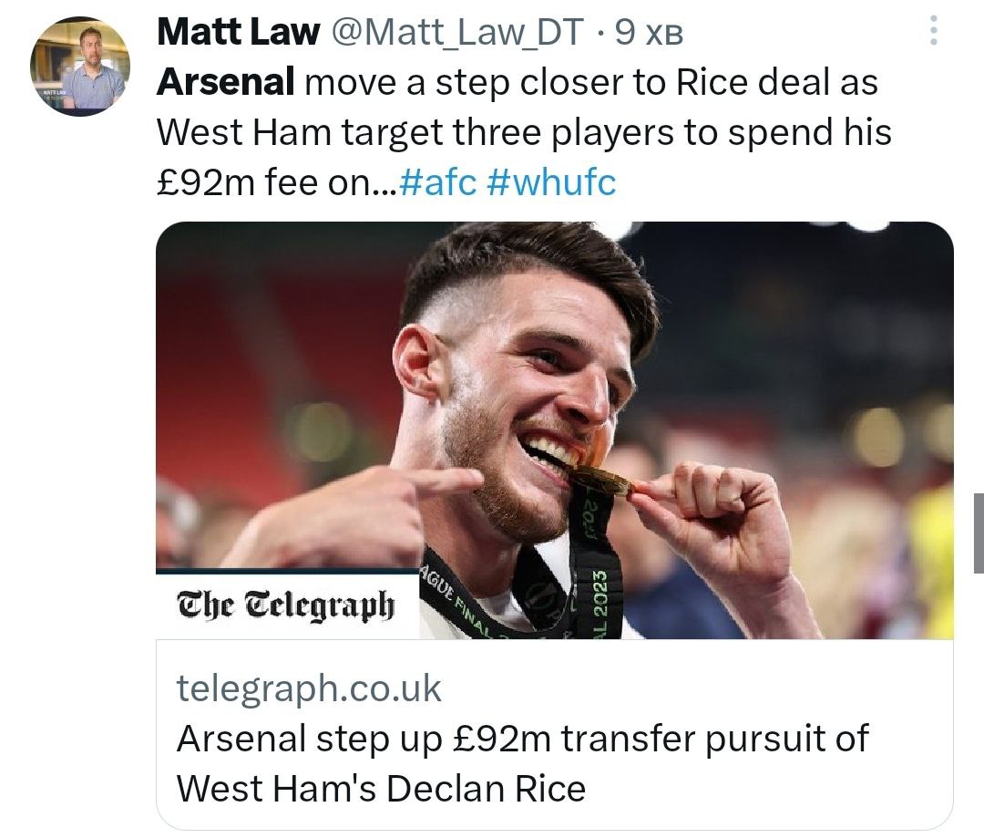Click the 9 хв tweet timestamp

click(649, 34)
